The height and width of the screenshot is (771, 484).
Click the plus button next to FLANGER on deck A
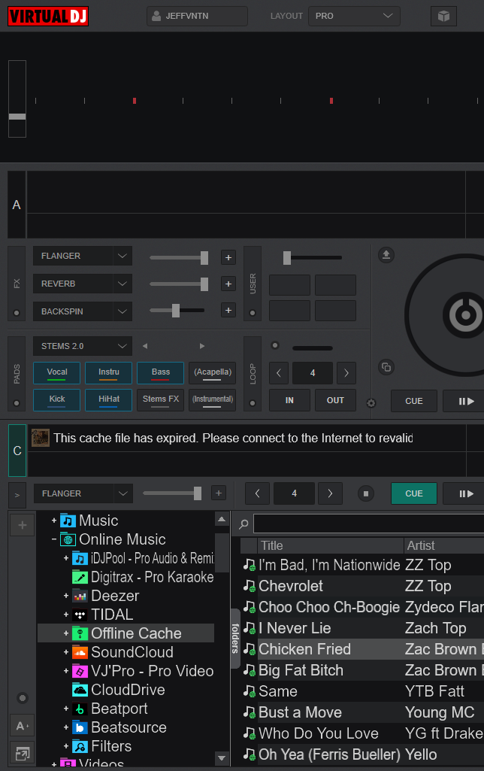tap(228, 257)
